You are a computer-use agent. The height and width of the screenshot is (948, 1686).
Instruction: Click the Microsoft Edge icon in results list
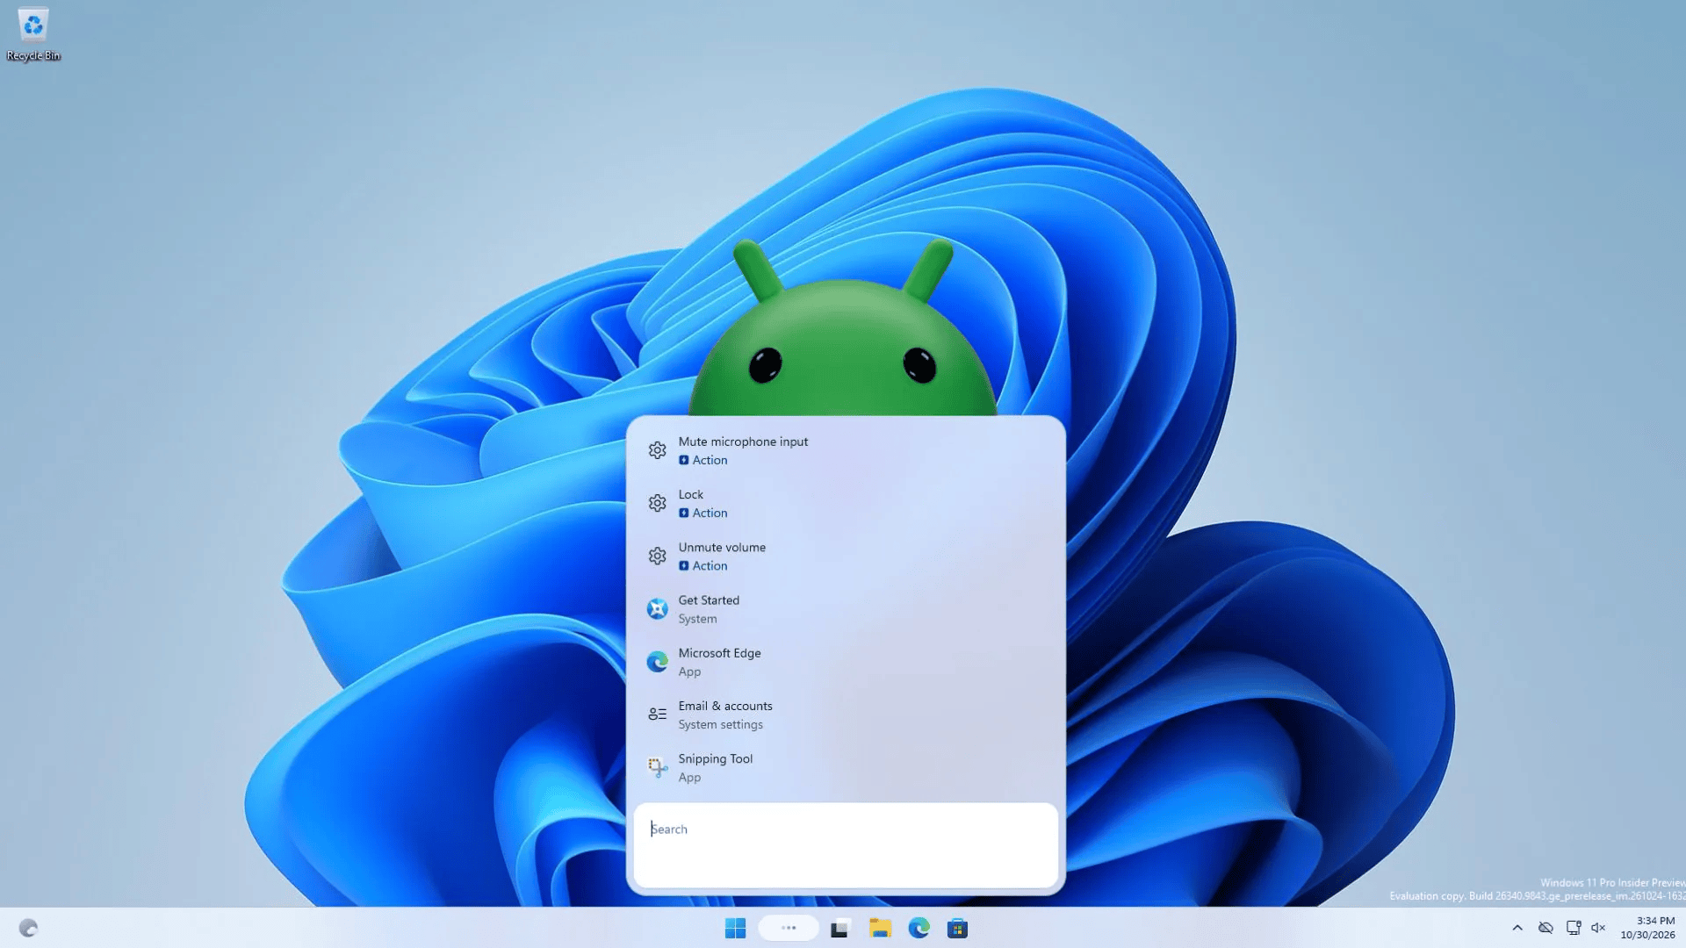(657, 661)
